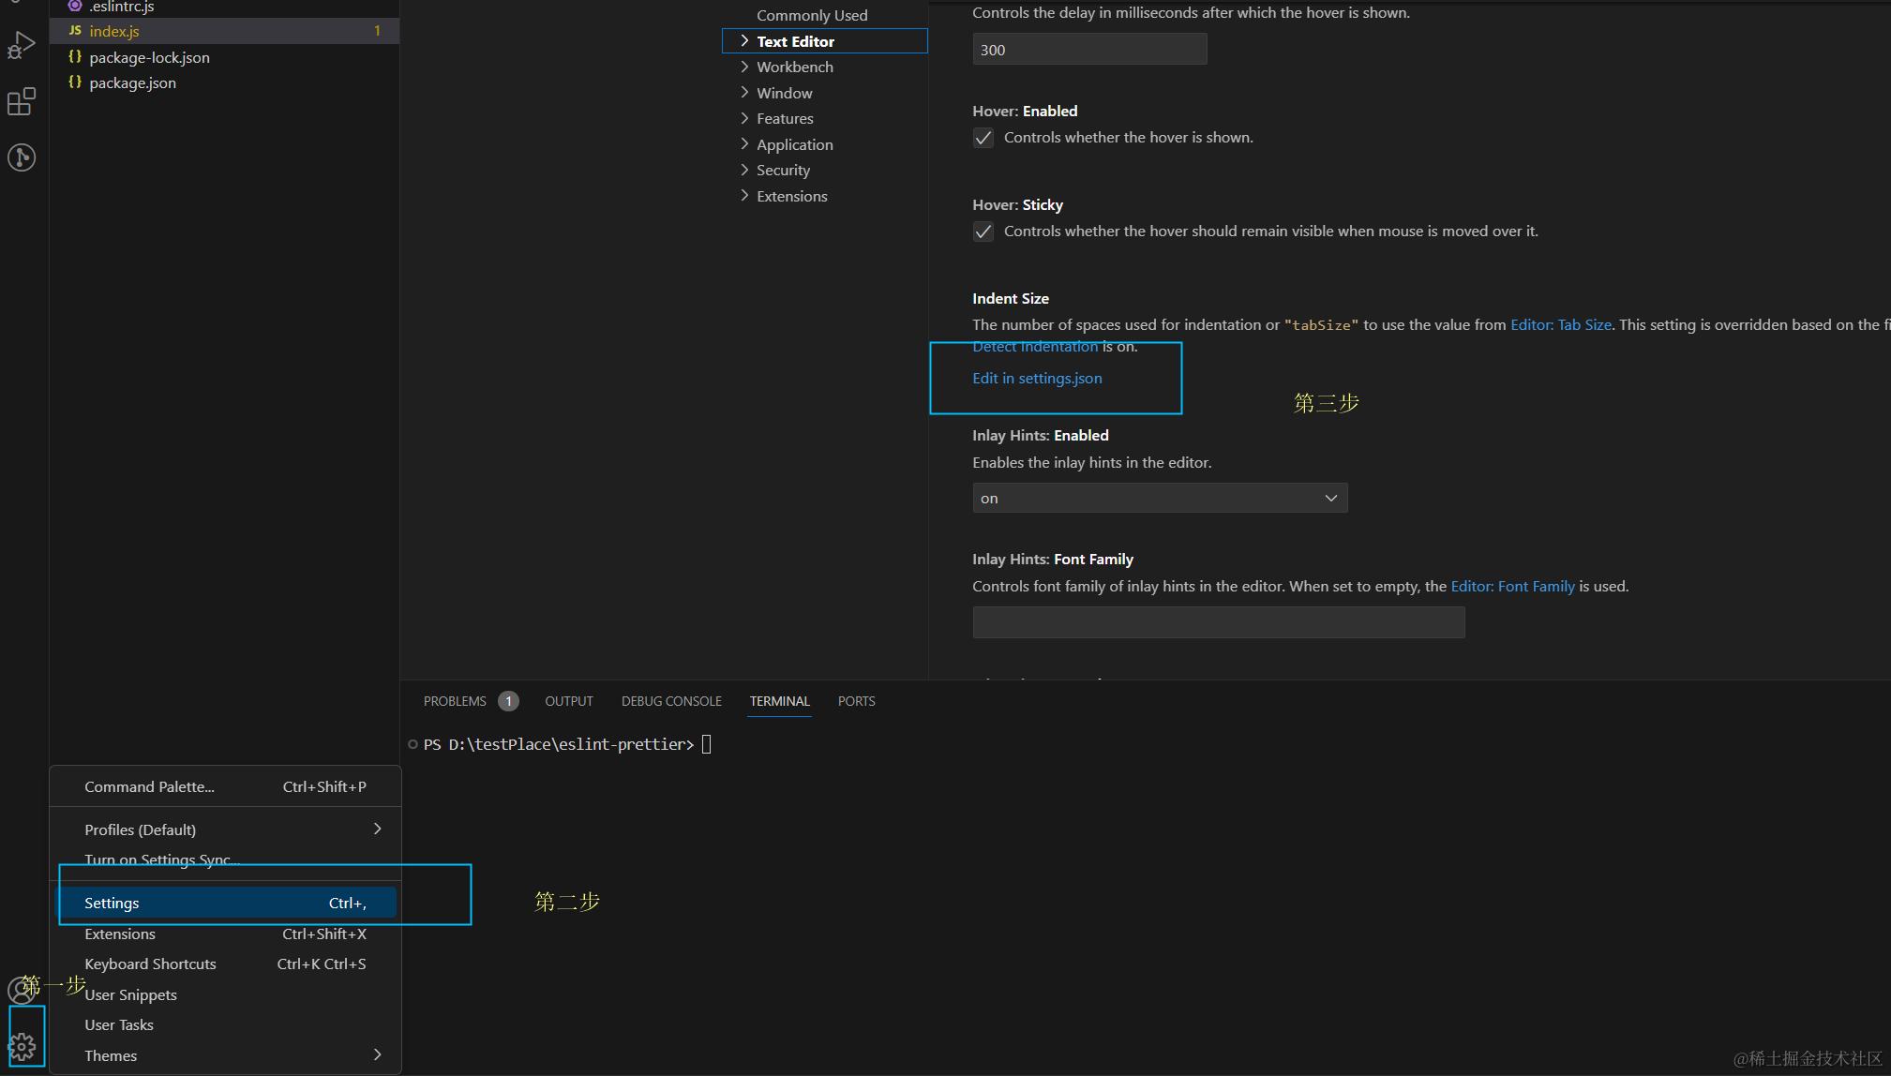Open the package-lock.json file
This screenshot has width=1891, height=1076.
[x=149, y=57]
